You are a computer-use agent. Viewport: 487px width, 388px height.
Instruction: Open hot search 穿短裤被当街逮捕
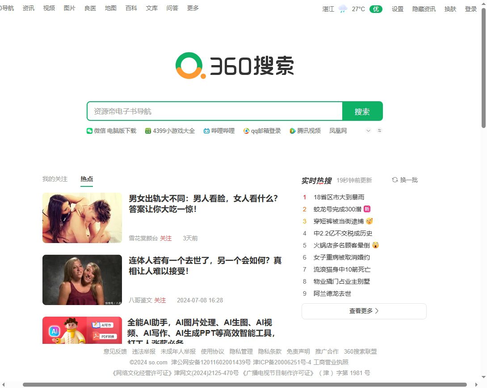pyautogui.click(x=339, y=221)
